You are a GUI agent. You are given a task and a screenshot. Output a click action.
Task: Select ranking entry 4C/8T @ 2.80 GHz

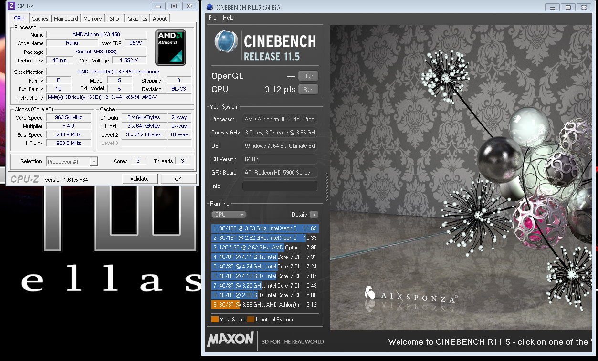tap(265, 295)
